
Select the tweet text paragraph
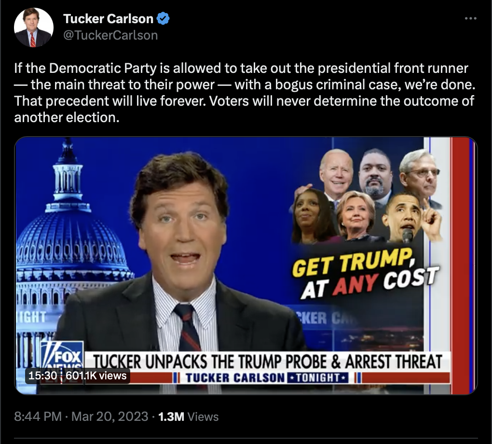click(x=245, y=93)
